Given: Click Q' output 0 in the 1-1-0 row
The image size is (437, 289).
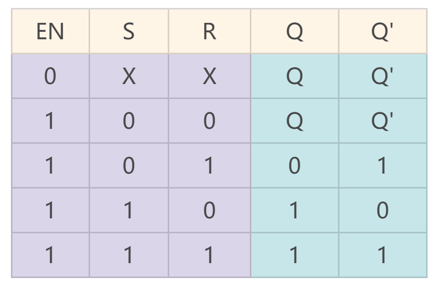Looking at the screenshot, I should 383,210.
